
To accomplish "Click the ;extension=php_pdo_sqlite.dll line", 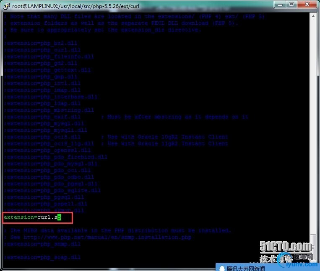I will tap(52, 190).
